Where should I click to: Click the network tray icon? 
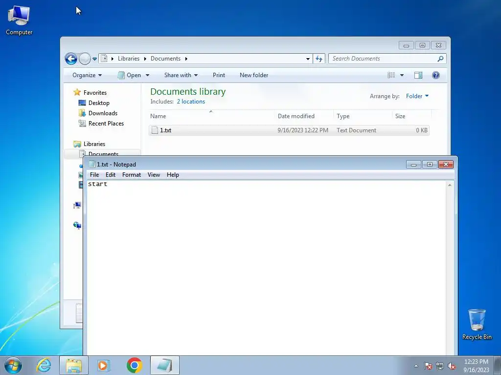(x=440, y=366)
